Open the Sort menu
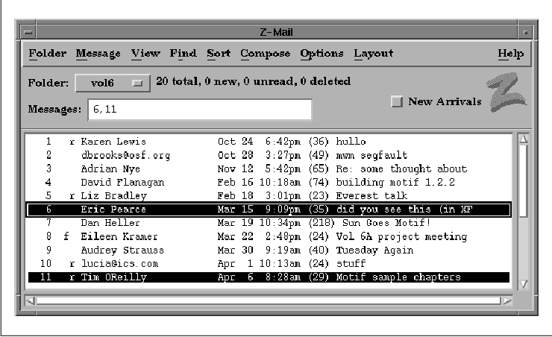Viewport: 552px width, 337px height. [219, 54]
